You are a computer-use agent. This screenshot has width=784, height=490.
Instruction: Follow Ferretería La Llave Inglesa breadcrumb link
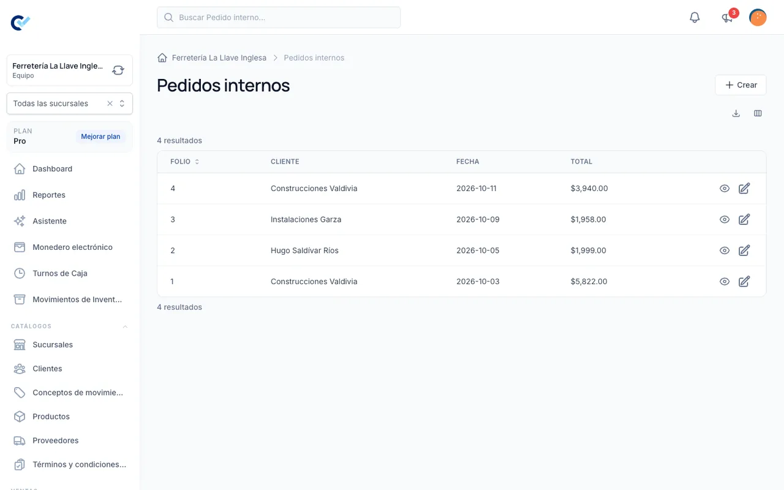[219, 58]
